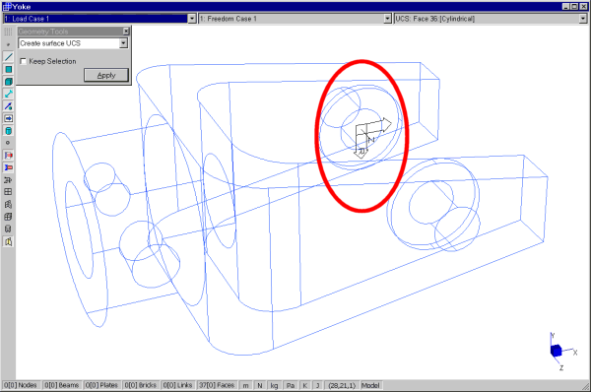Expand the UCS Face 36 Cylindrical dropdown
Viewport: 591px width, 392px height.
tap(583, 19)
